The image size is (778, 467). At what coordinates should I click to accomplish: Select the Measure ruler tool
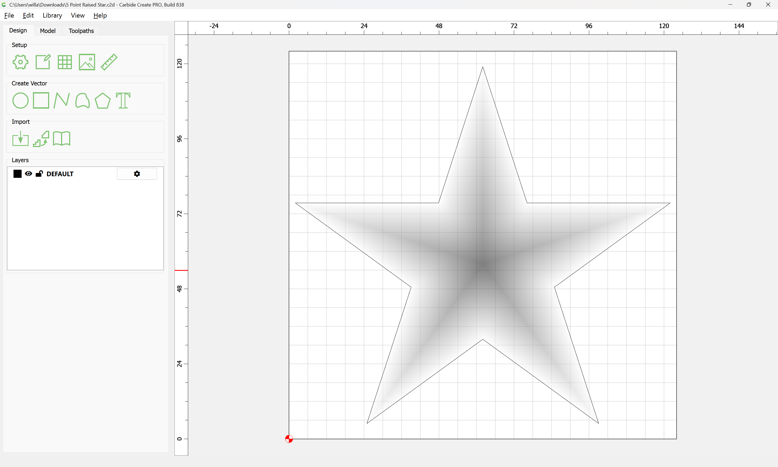point(109,62)
